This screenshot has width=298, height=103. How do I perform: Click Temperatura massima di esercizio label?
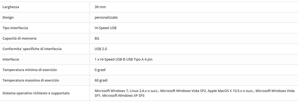[31, 80]
